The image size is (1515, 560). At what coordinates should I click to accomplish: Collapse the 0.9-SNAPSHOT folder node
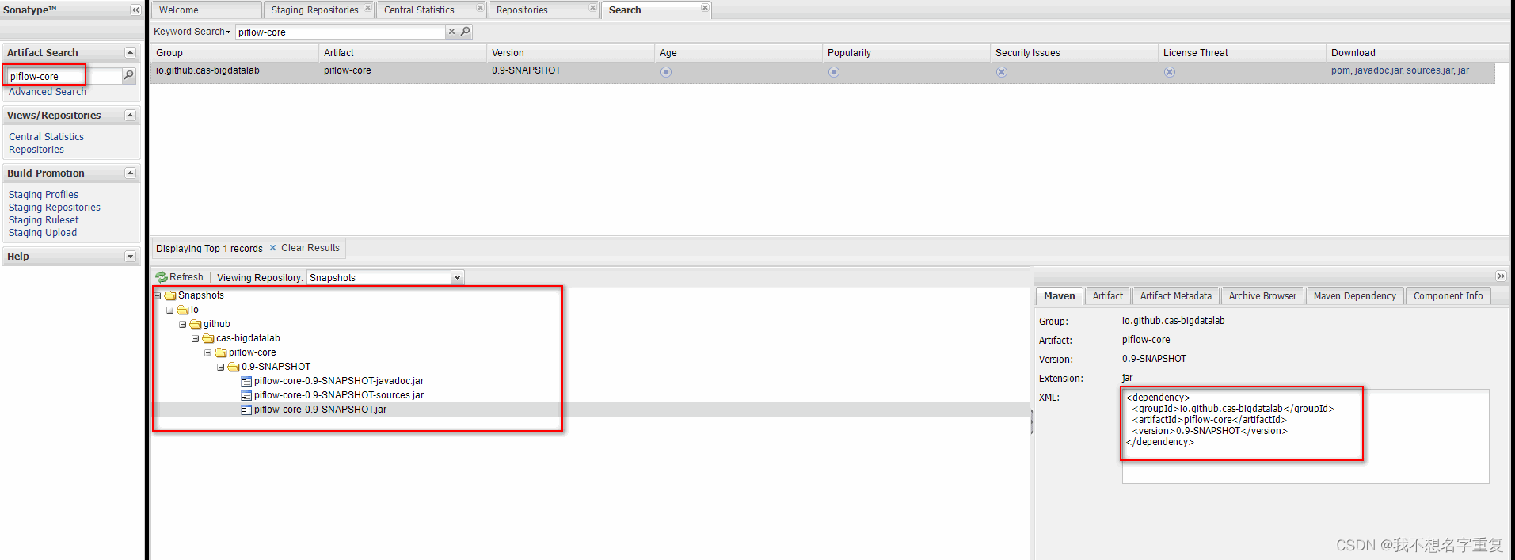pyautogui.click(x=220, y=367)
